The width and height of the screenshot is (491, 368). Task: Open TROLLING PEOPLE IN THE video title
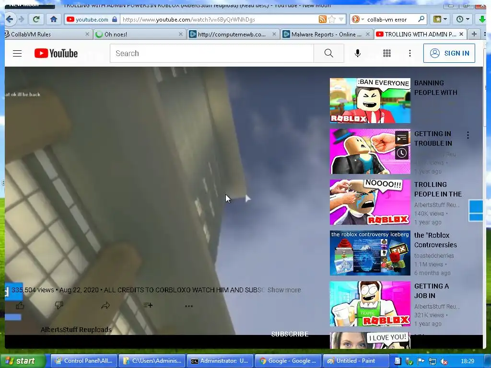tap(438, 189)
